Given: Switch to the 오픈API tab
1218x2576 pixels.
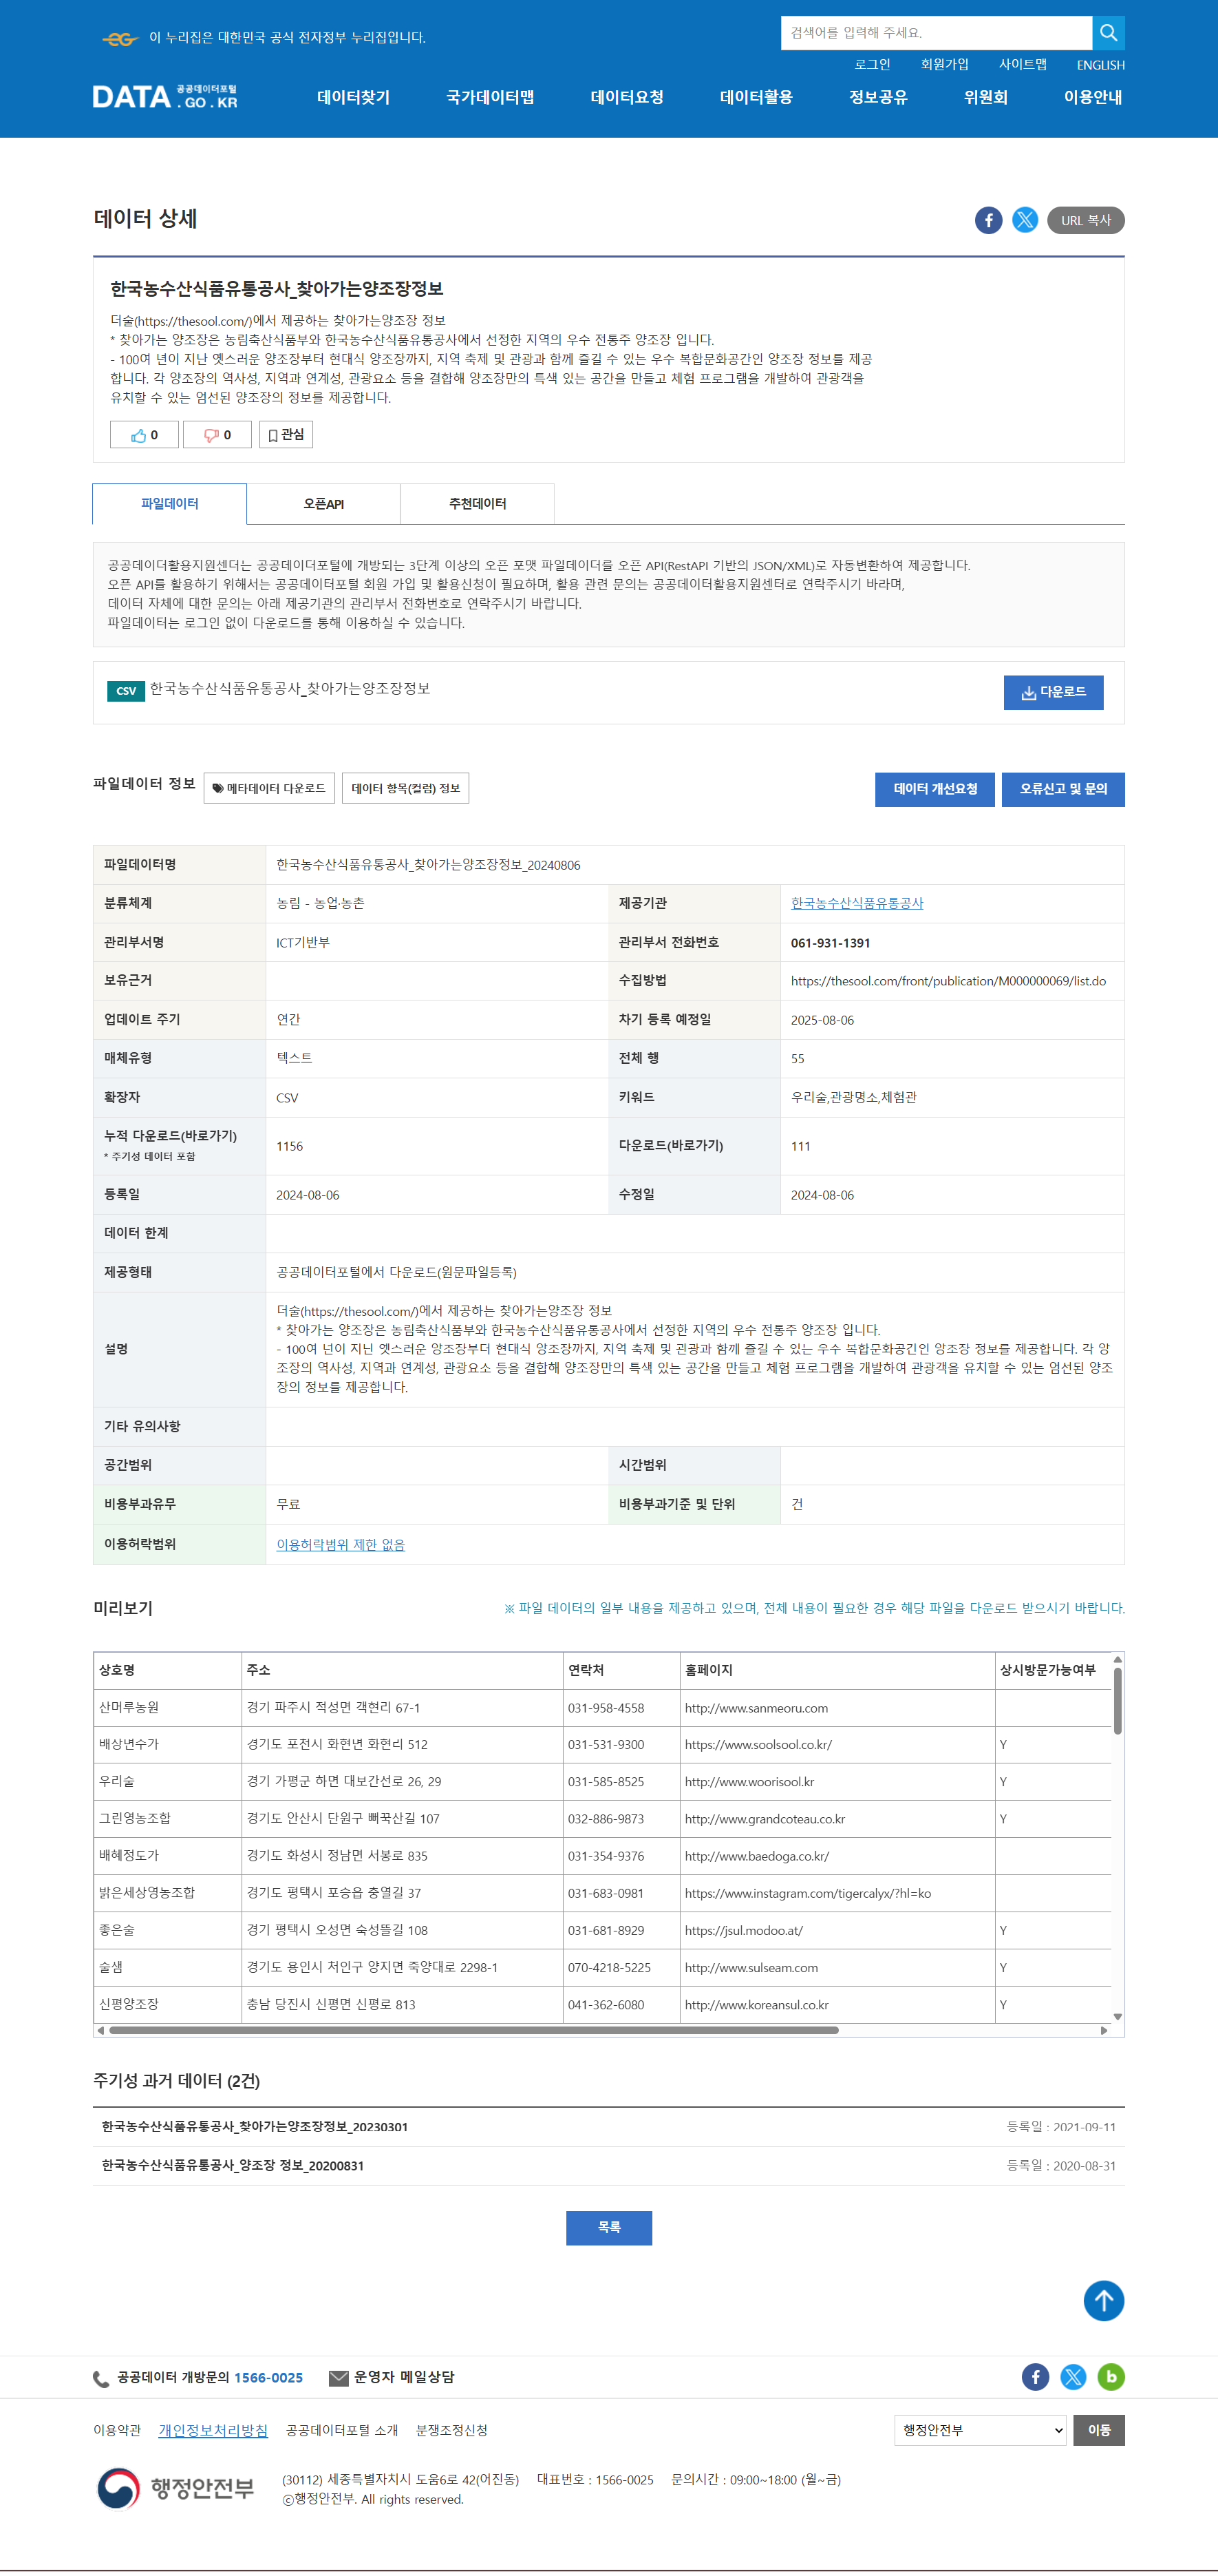Looking at the screenshot, I should pyautogui.click(x=323, y=504).
